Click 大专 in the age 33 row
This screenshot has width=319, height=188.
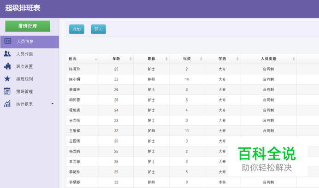(222, 79)
